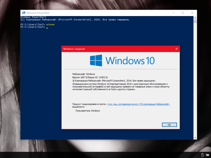Maximize the Windows PowerShell window
The height and width of the screenshot is (158, 211).
[x=183, y=13]
